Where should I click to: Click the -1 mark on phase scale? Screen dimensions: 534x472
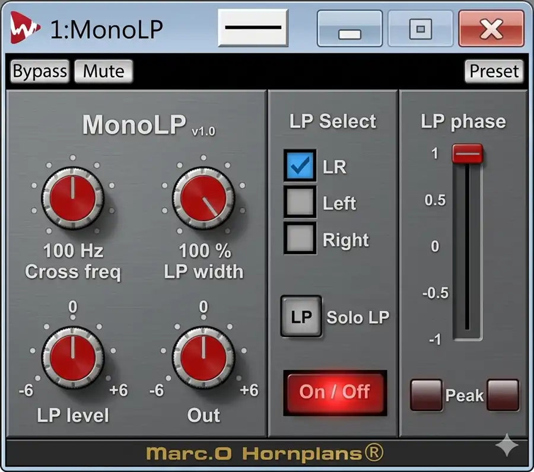(x=436, y=340)
